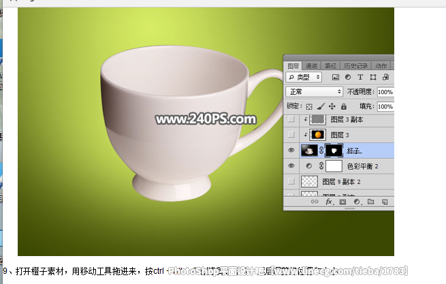
Task: Open the 历史记录 tab
Action: click(355, 66)
